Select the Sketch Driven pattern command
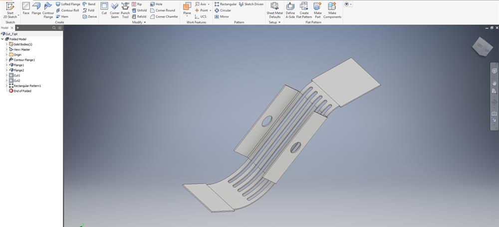Screen dimensions: 499x227 tap(251, 4)
